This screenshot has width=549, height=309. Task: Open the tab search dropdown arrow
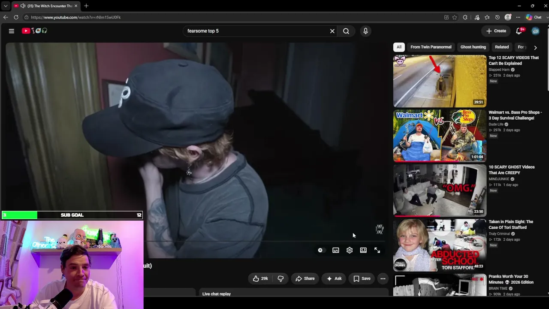(5, 6)
